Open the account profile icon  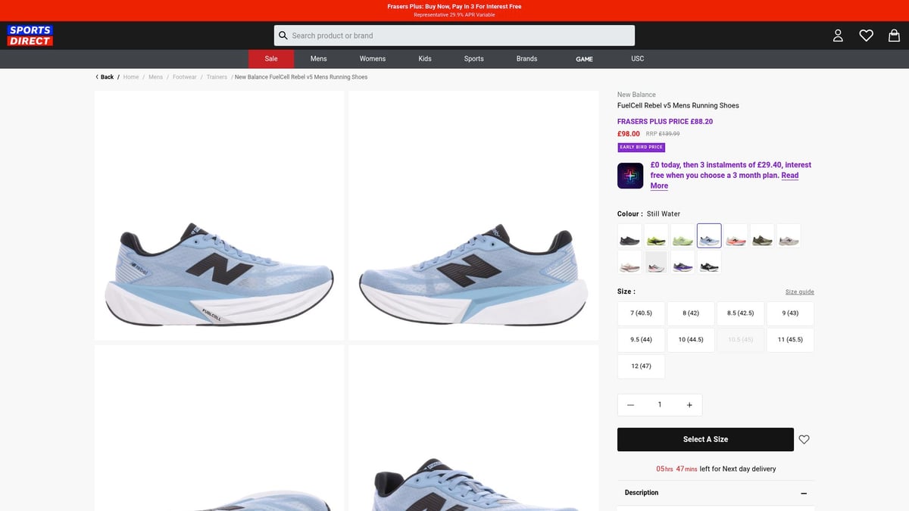pyautogui.click(x=838, y=36)
